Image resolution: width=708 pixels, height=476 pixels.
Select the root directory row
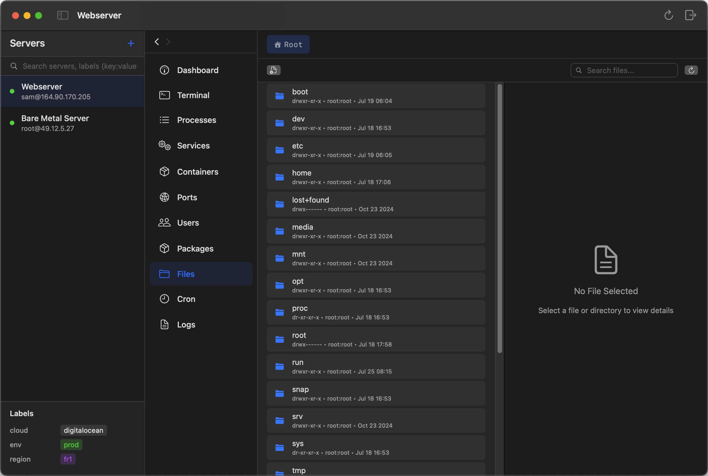pos(376,339)
